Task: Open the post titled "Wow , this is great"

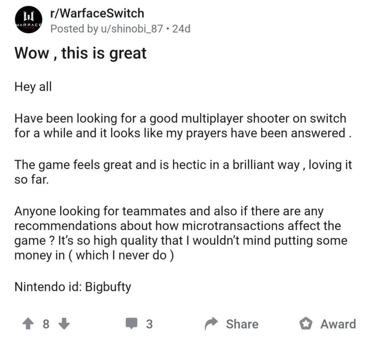Action: pos(80,53)
